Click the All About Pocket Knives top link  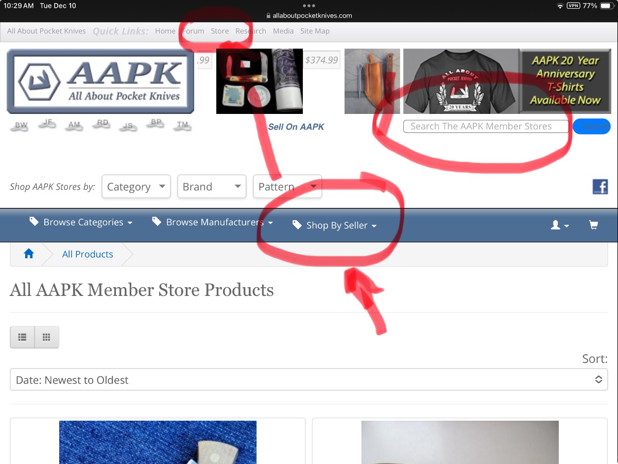click(x=46, y=31)
